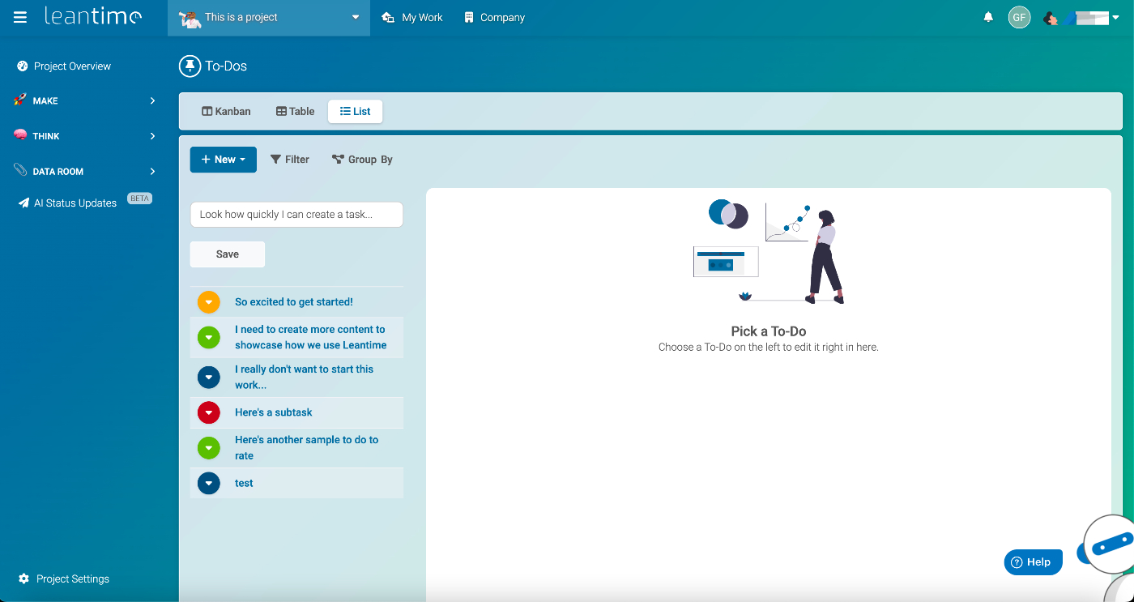Viewport: 1134px width, 602px height.
Task: Click the quick task creation input field
Action: (x=296, y=215)
